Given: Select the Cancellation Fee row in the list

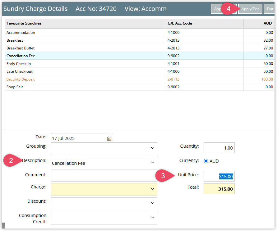Looking at the screenshot, I should pos(140,56).
